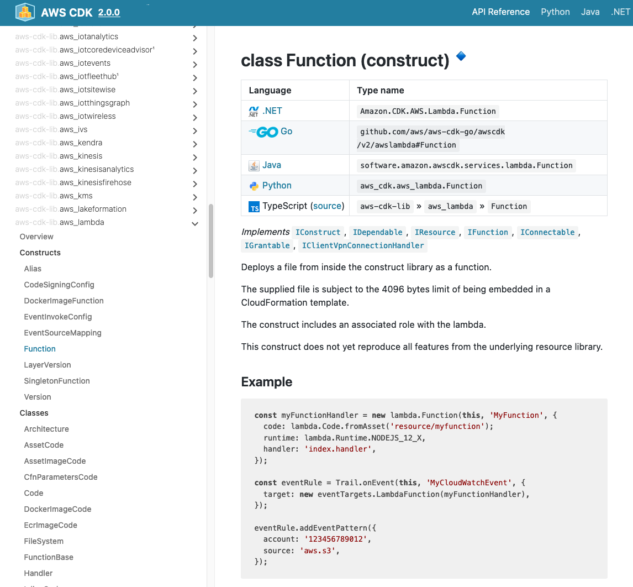Open the IConstruct interface link
633x587 pixels.
point(318,232)
